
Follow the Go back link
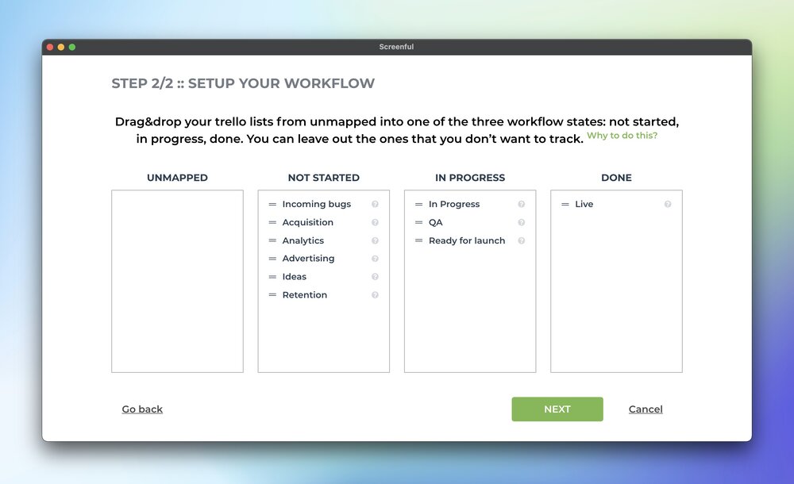(x=142, y=409)
